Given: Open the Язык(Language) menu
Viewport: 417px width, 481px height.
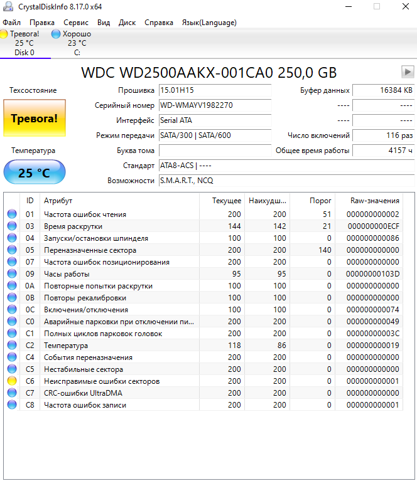Looking at the screenshot, I should pos(209,23).
